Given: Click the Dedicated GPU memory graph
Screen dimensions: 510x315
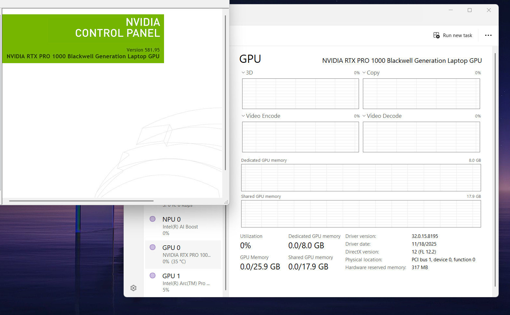Looking at the screenshot, I should [361, 178].
